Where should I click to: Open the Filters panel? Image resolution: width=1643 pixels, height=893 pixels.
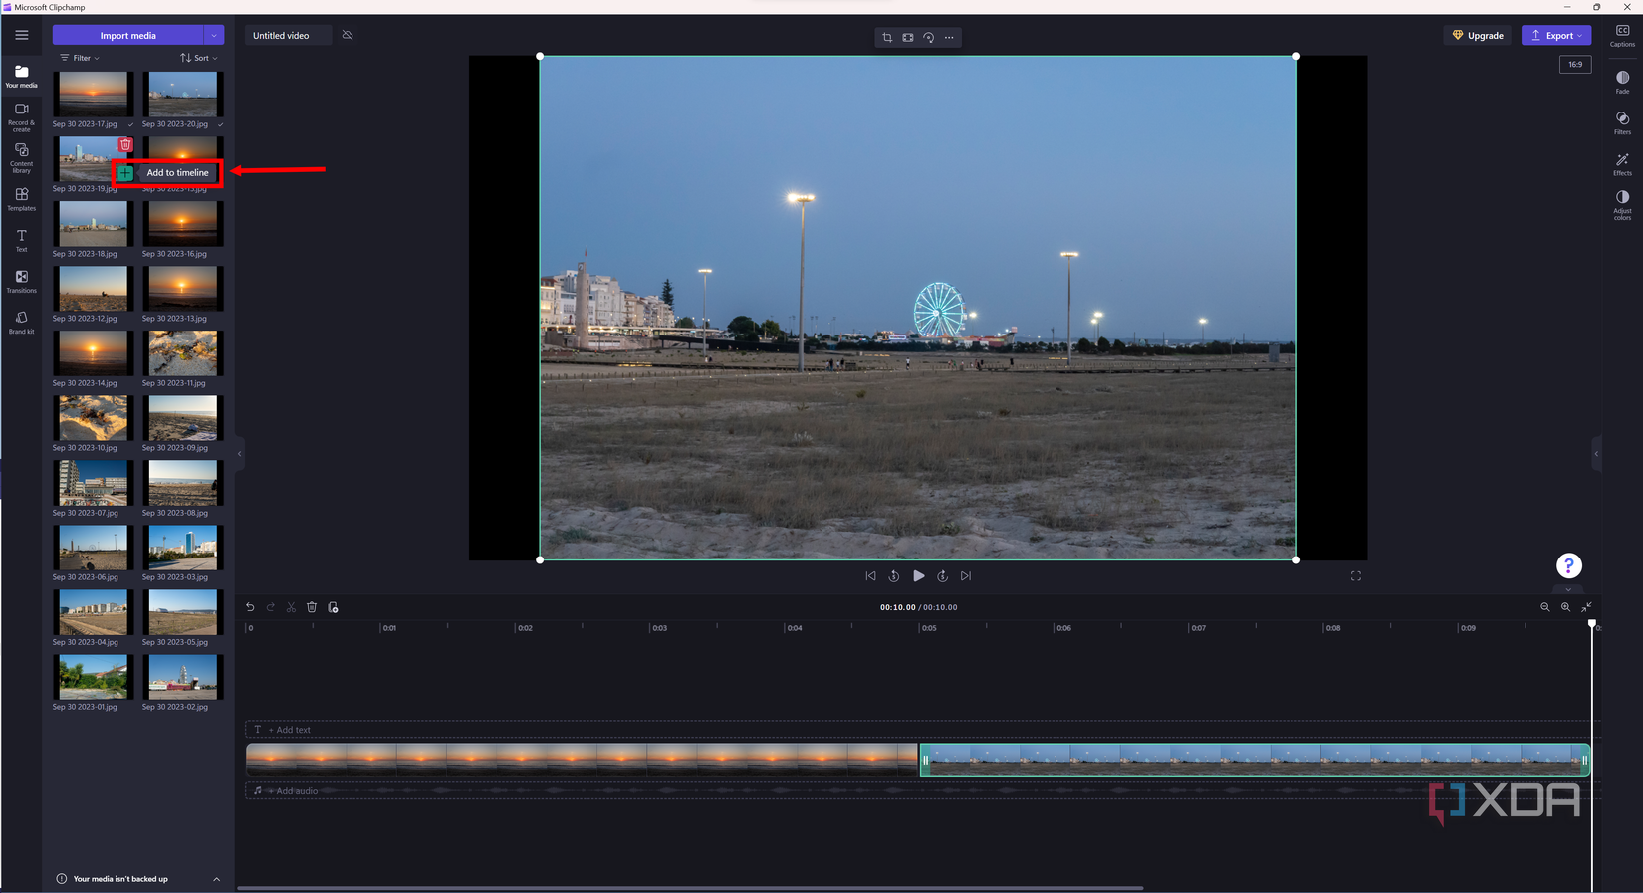1622,123
